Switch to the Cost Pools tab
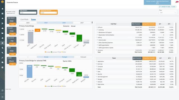Screen dimensions: 179x100 (x=24, y=19)
